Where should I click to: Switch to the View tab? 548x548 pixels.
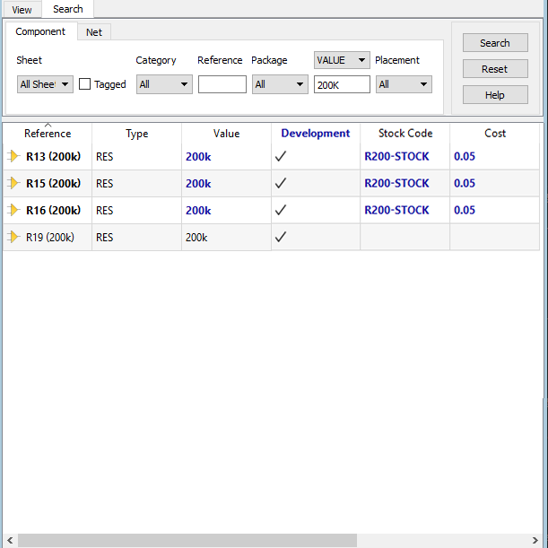(22, 10)
